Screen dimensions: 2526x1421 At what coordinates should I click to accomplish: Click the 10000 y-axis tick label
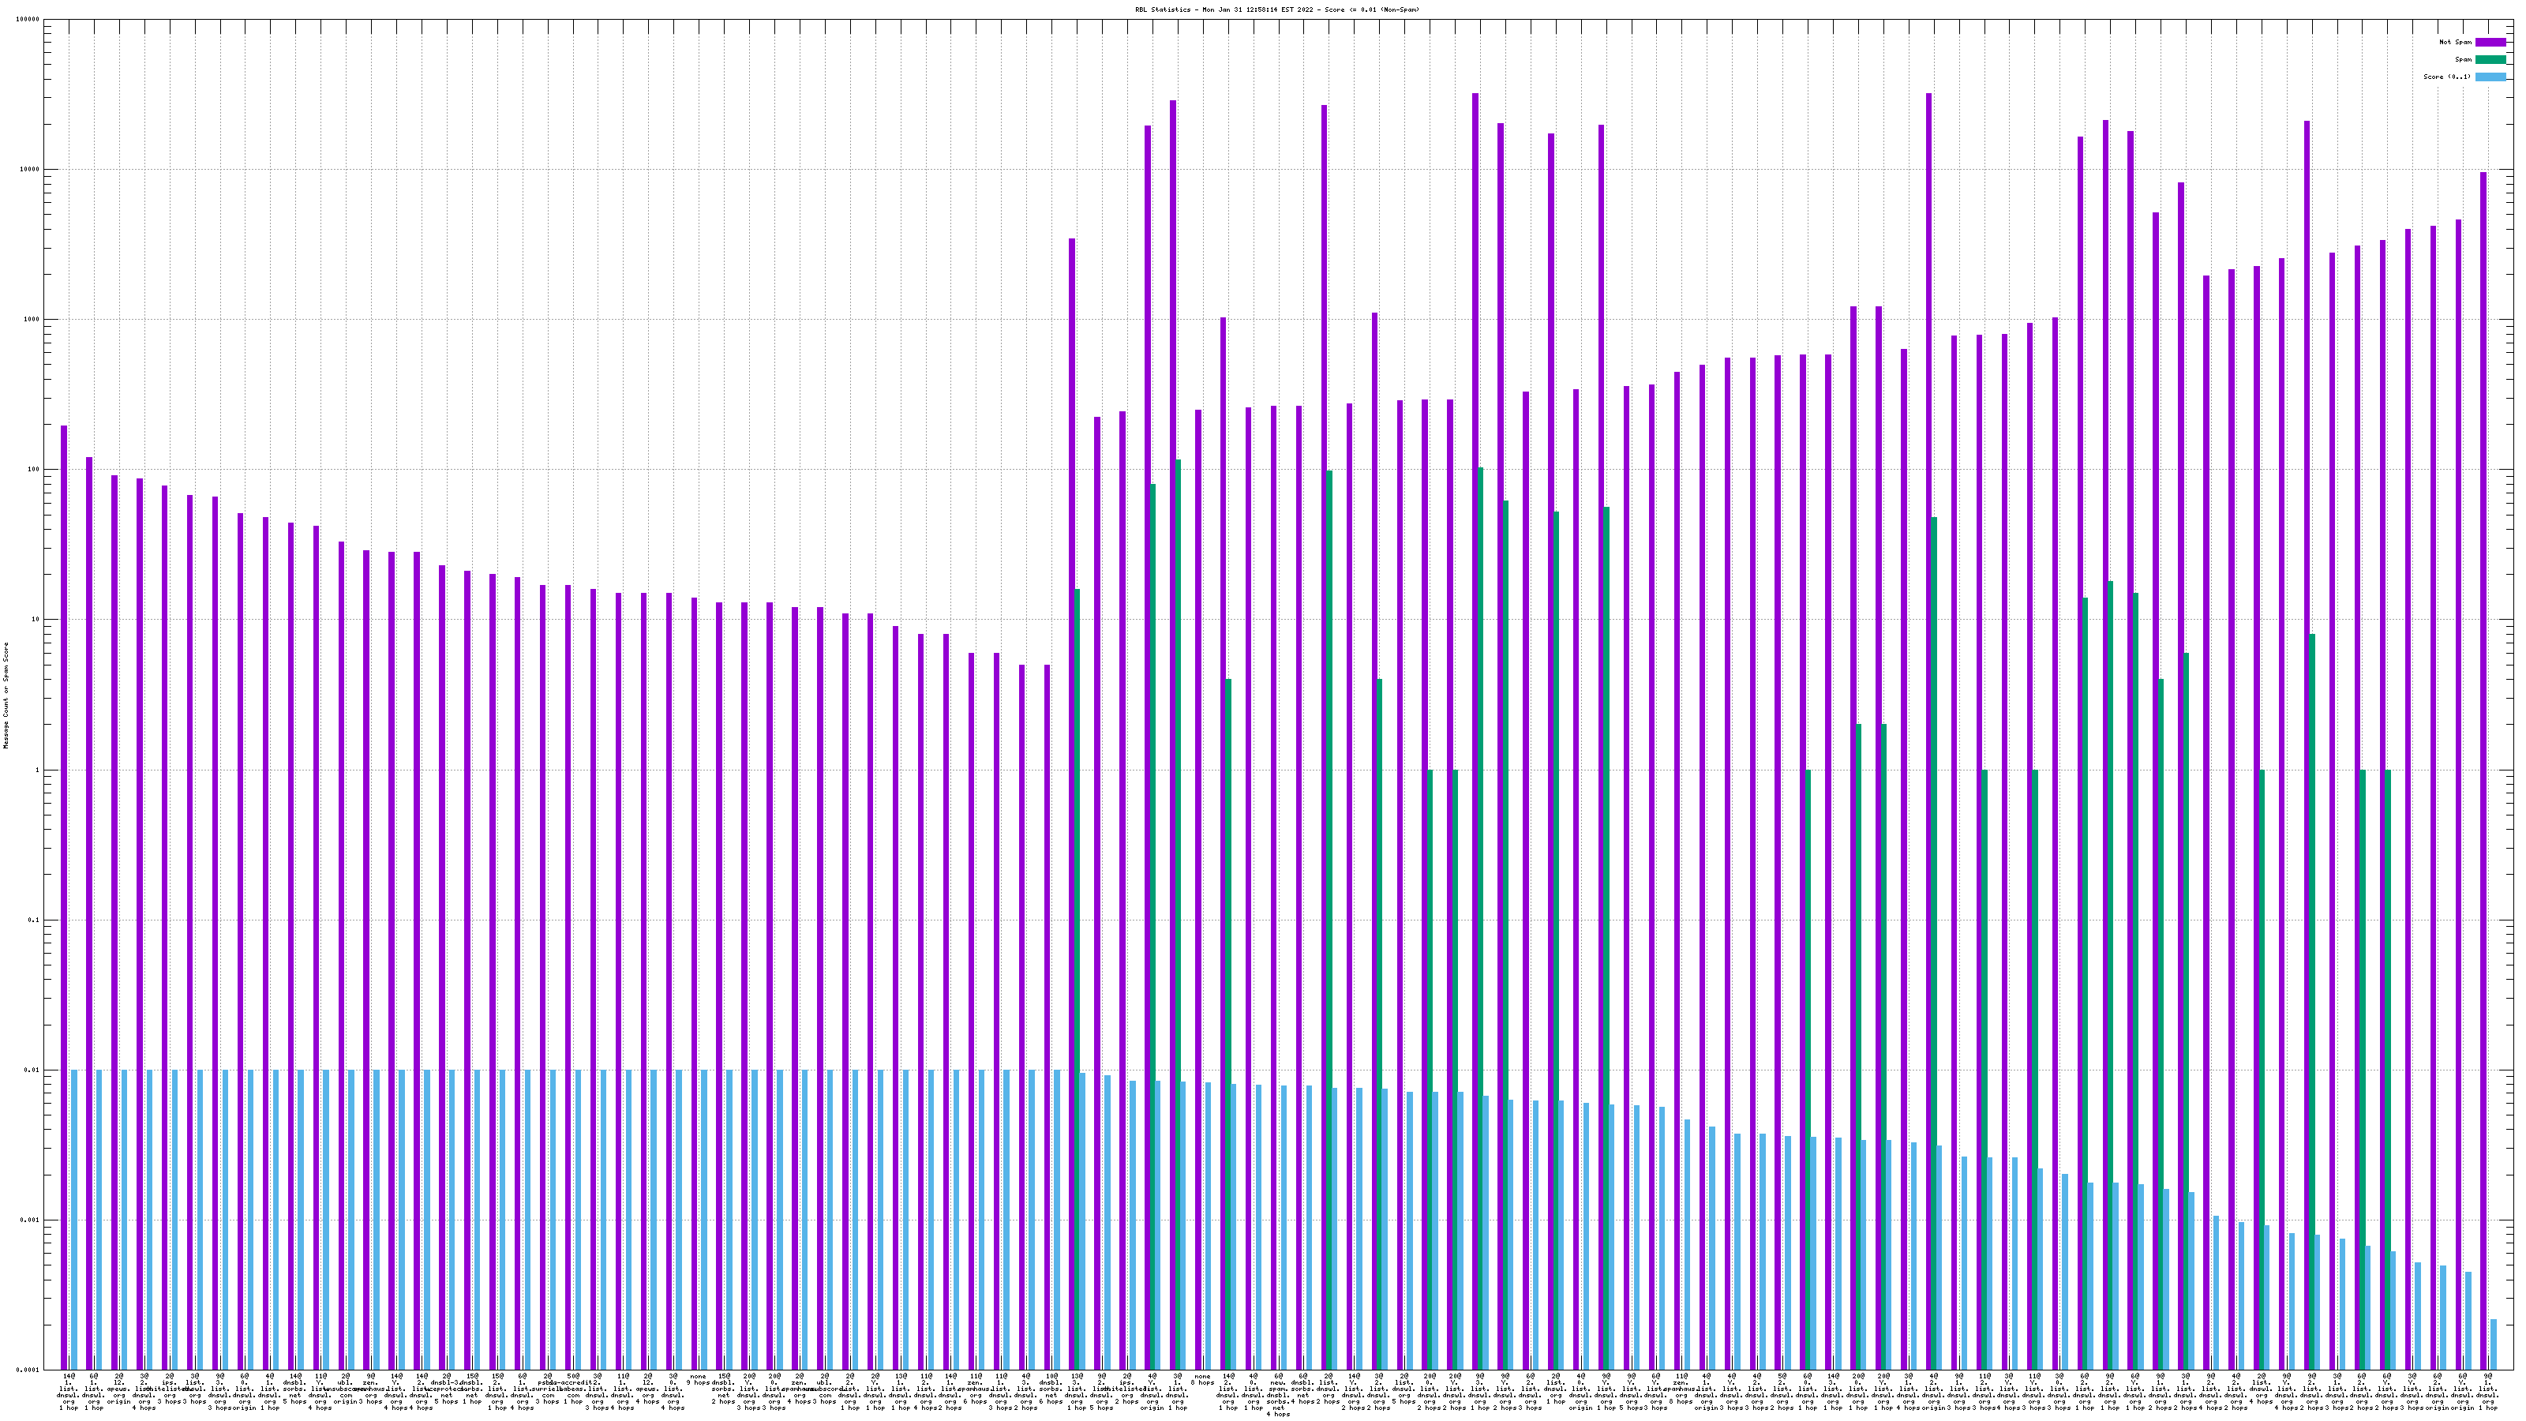(x=29, y=170)
